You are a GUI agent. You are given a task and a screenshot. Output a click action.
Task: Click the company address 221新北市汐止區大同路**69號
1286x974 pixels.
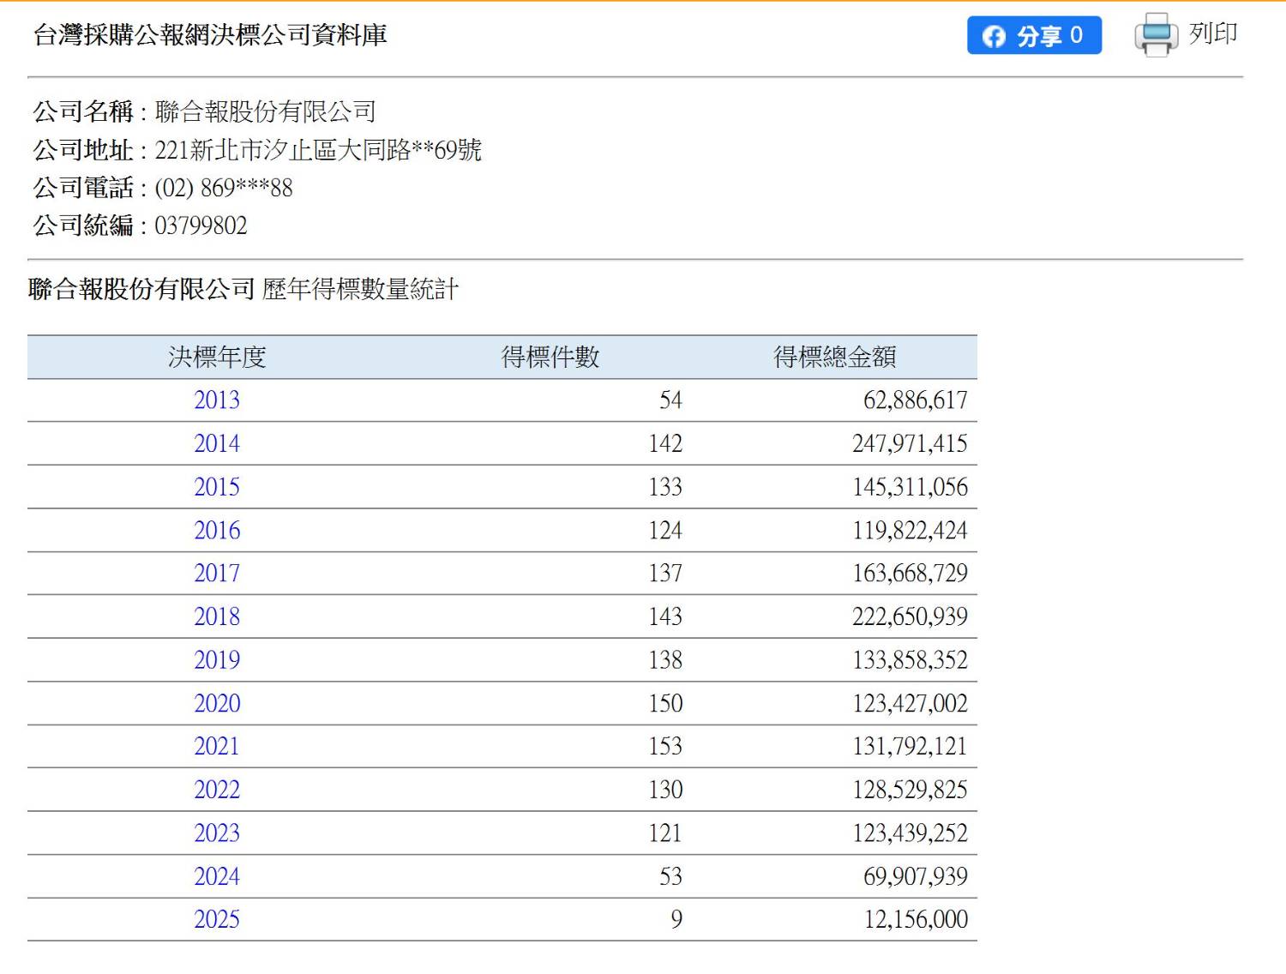(318, 150)
